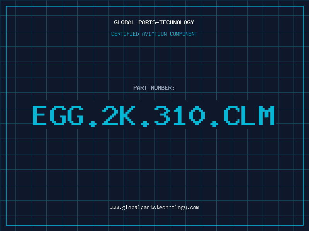Click the dot between 310 and CLM
Viewport: 309px width, 231px height.
point(214,124)
